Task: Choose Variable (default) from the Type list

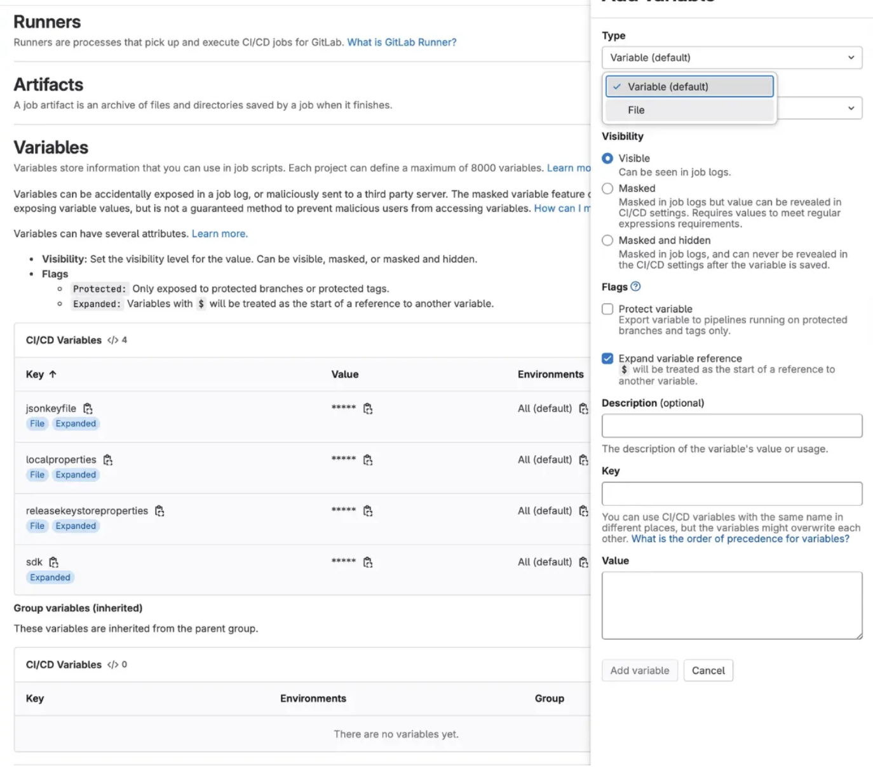Action: [689, 86]
